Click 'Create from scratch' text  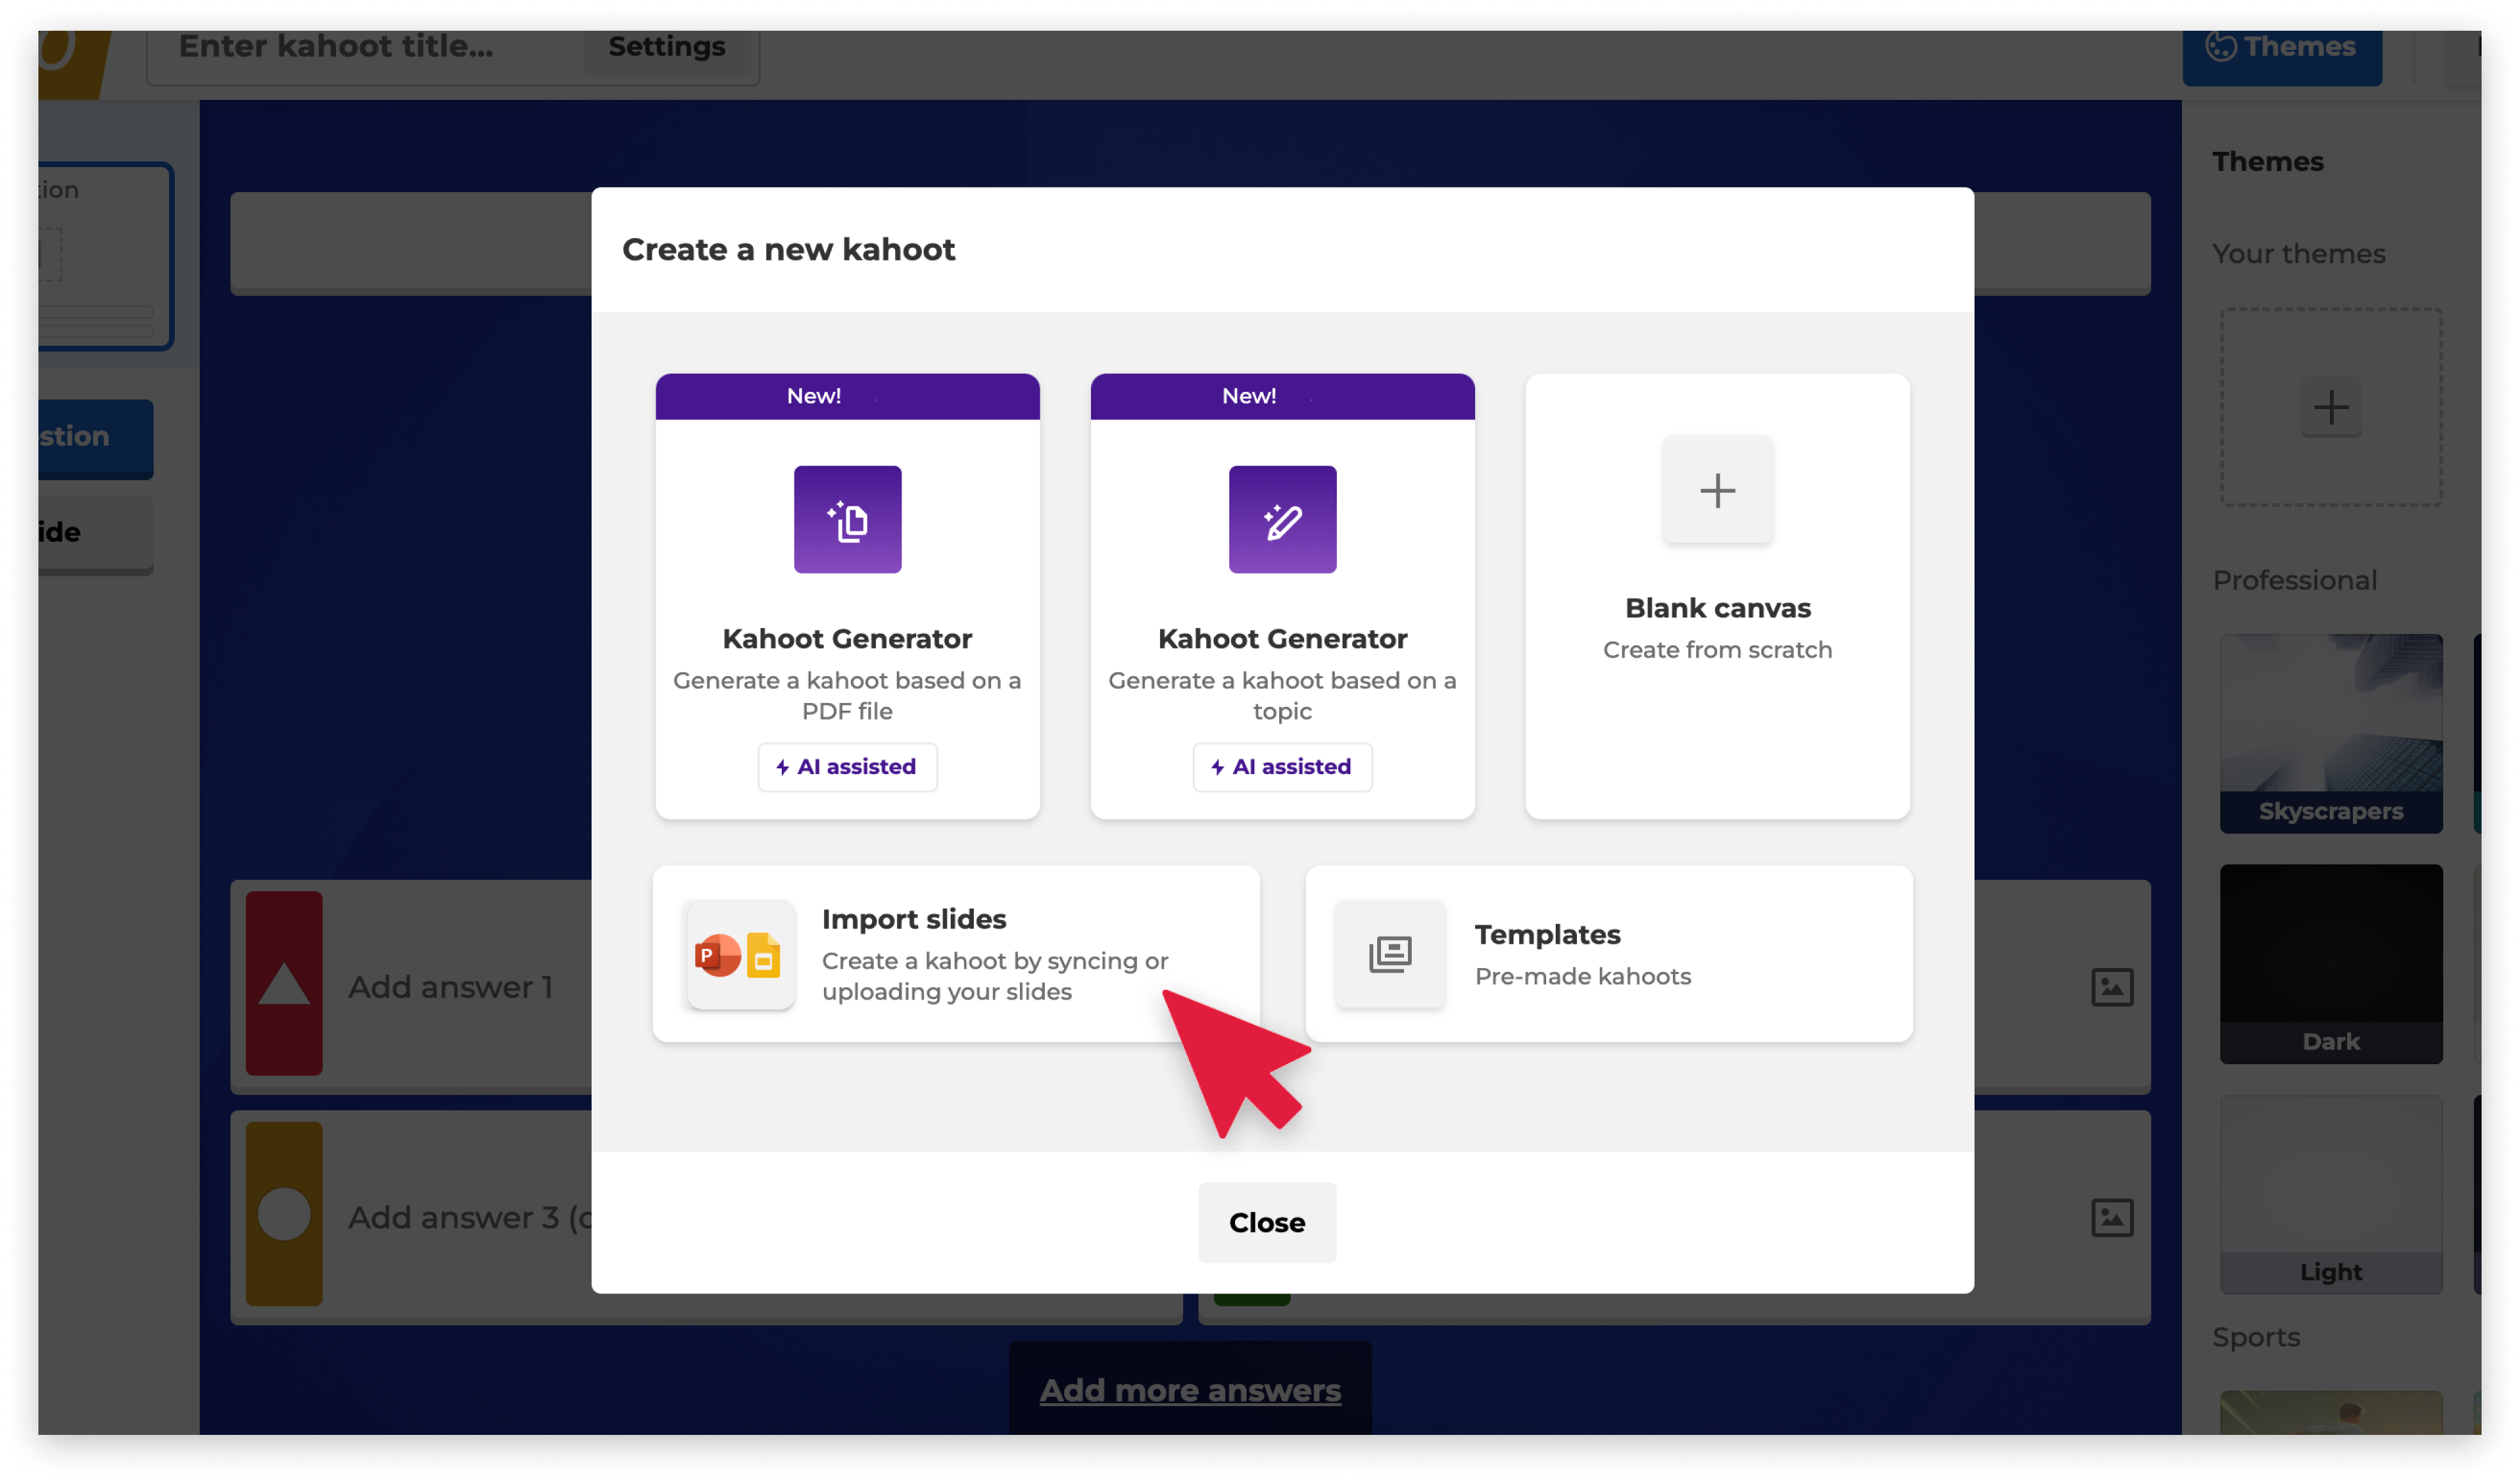click(1717, 650)
